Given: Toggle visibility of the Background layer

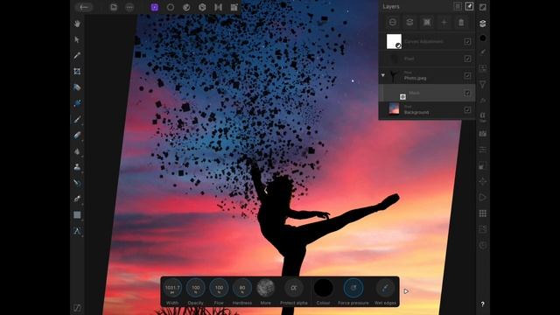Looking at the screenshot, I should point(467,109).
